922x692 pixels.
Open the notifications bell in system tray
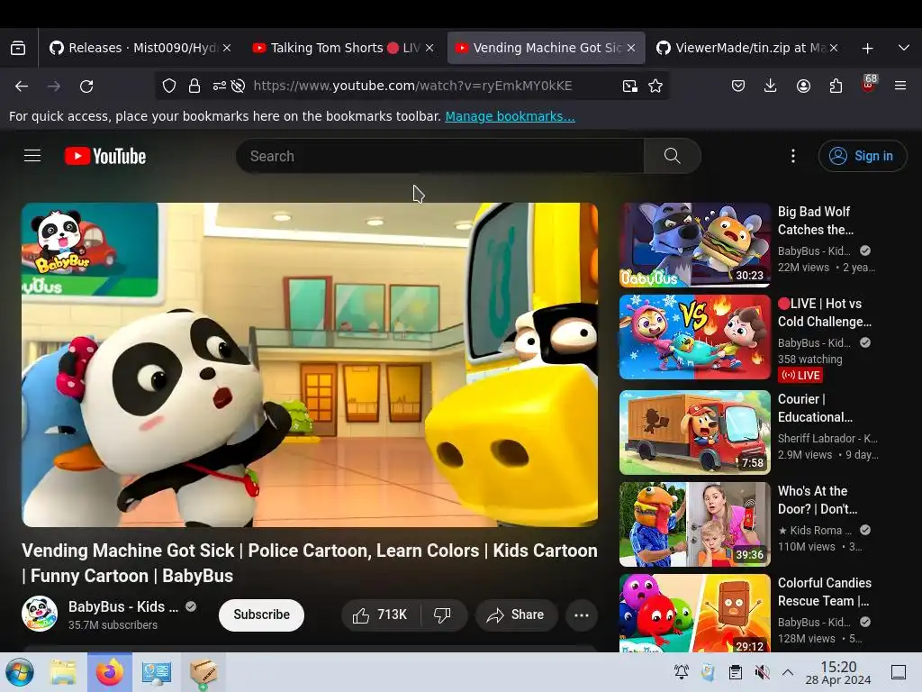click(682, 672)
